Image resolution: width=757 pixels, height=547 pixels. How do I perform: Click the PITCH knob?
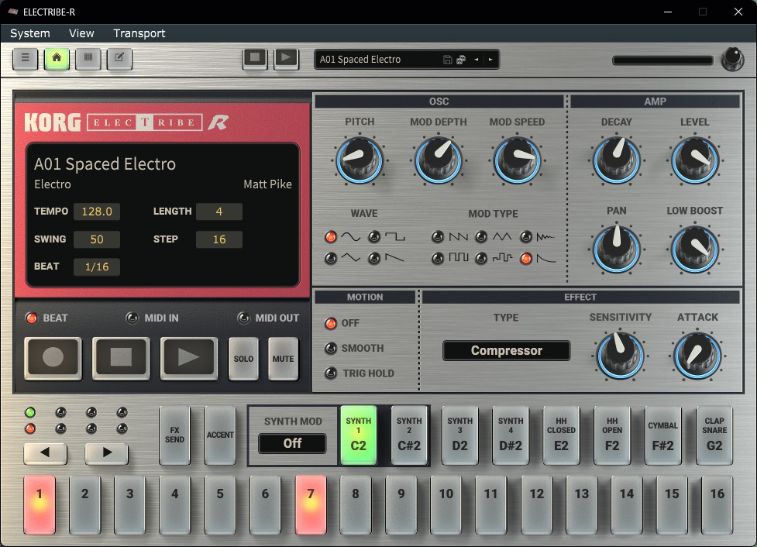(x=360, y=160)
